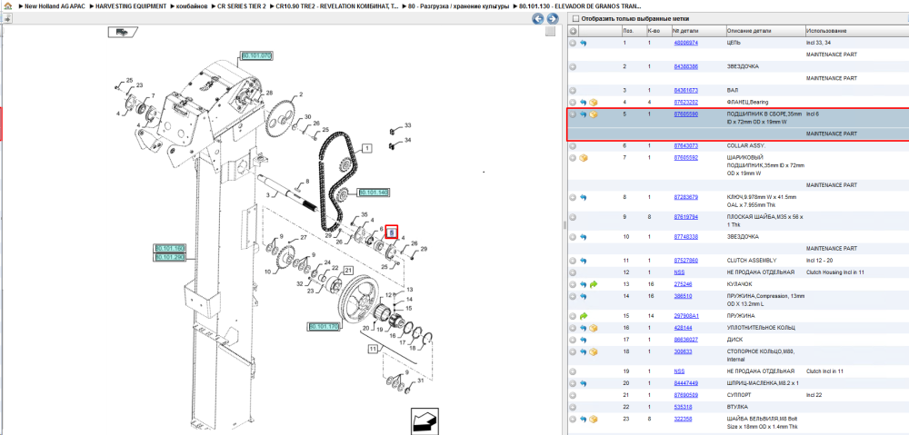The height and width of the screenshot is (435, 909).
Task: Click the blue arrow icon for ДИСК row
Action: (x=584, y=340)
